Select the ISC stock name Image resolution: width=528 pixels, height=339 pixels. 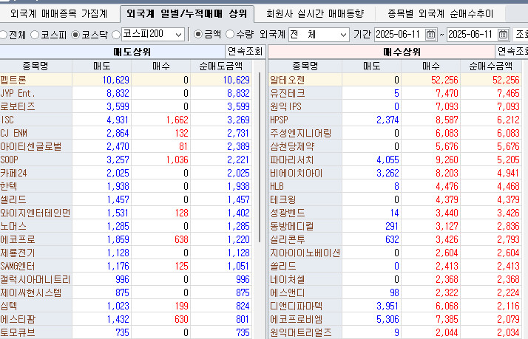[7, 120]
